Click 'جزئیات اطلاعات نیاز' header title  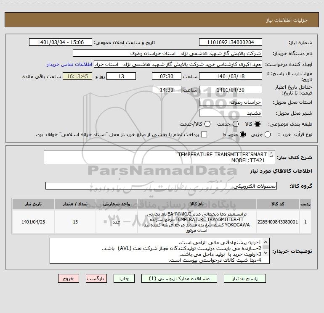pyautogui.click(x=287, y=20)
